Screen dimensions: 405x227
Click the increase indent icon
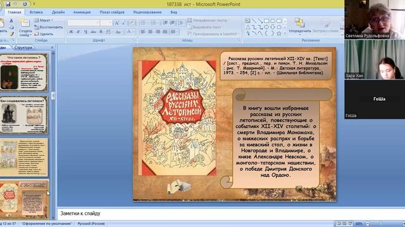172,23
